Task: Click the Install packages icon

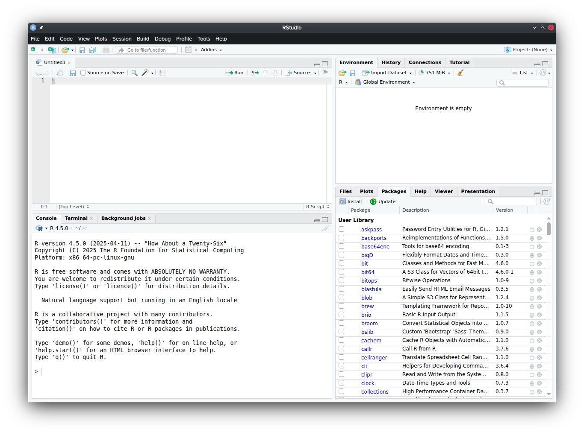Action: pyautogui.click(x=351, y=201)
